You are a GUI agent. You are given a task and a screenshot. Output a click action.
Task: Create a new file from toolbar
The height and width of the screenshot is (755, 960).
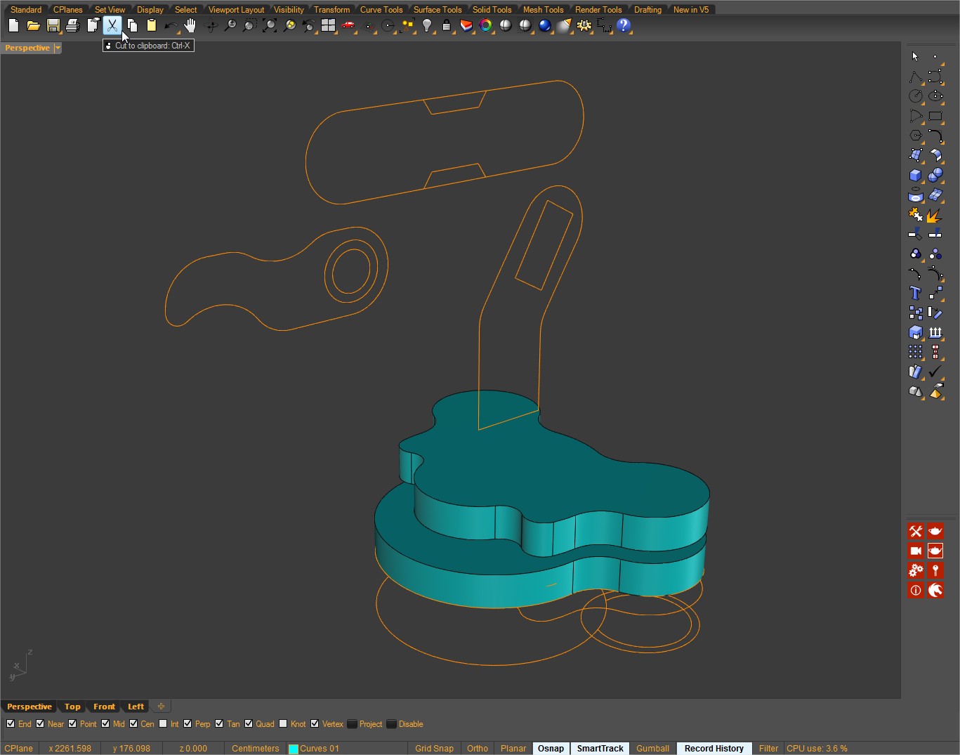pos(13,26)
